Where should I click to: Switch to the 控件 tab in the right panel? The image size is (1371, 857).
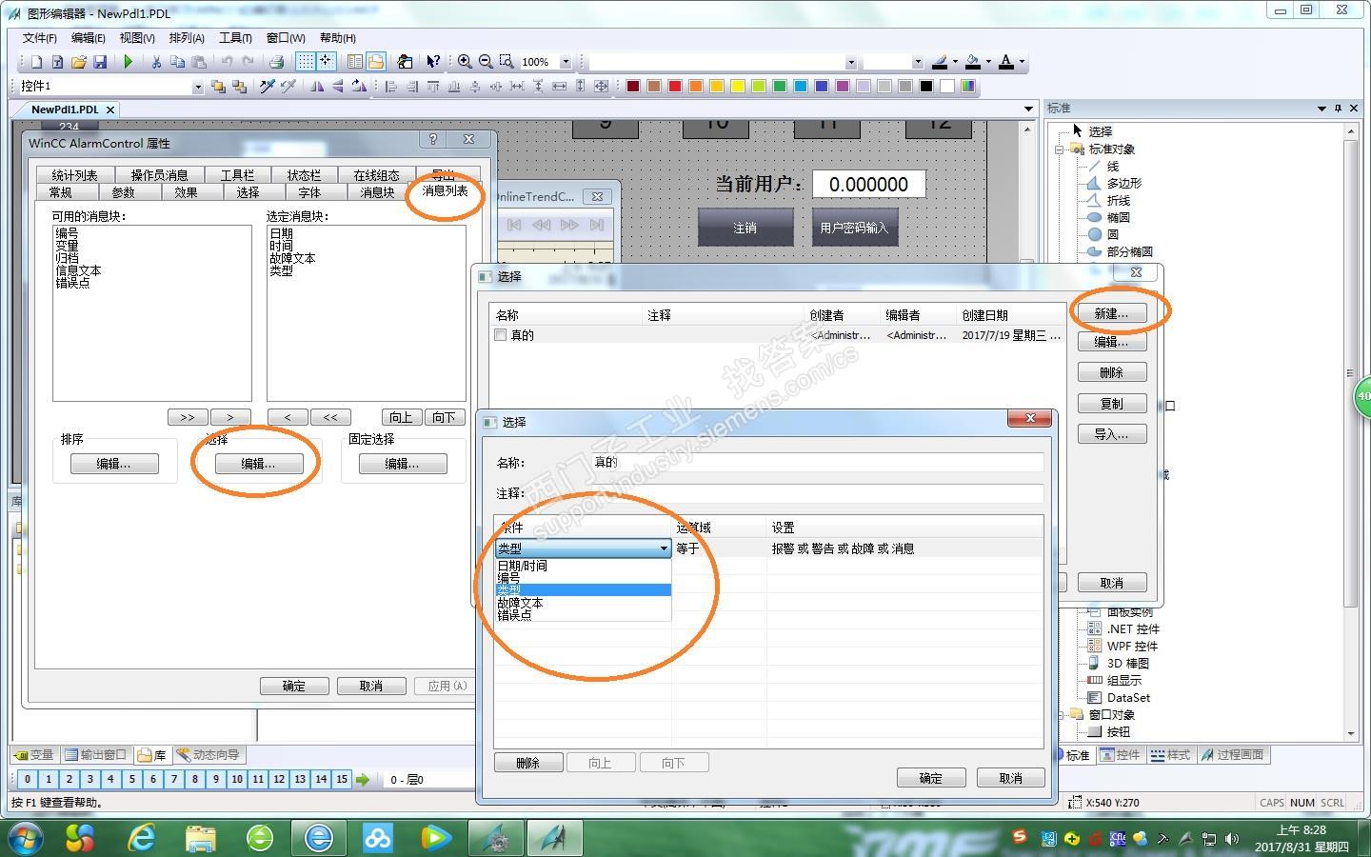(1120, 755)
